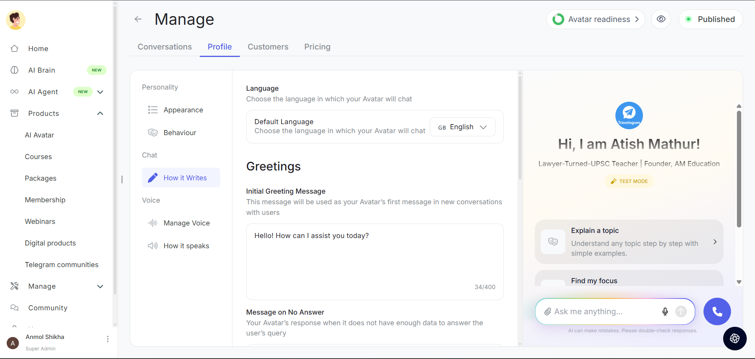
Task: Expand the AI Agent submenu chevron
Action: point(100,92)
